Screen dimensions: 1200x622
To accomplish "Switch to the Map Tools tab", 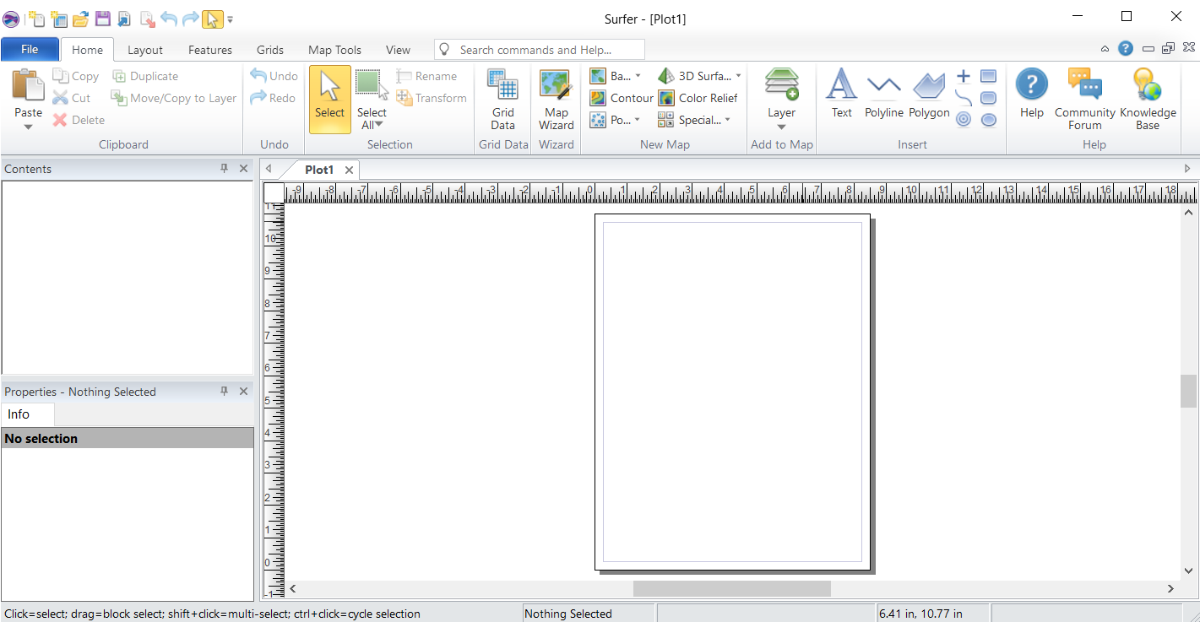I will pos(334,50).
